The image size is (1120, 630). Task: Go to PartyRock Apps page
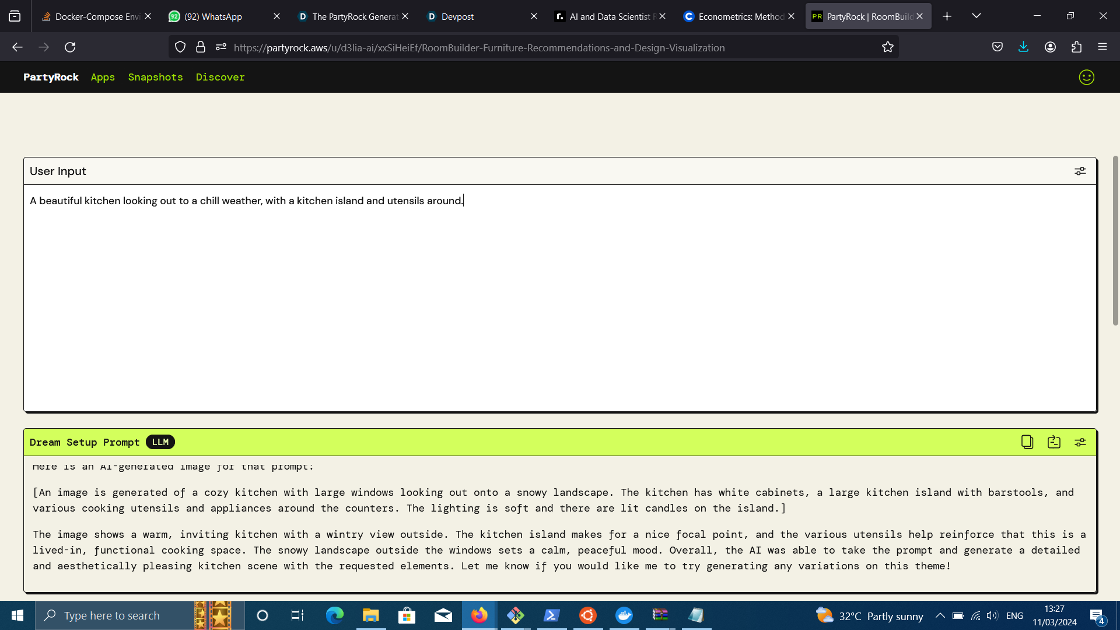[x=103, y=77]
